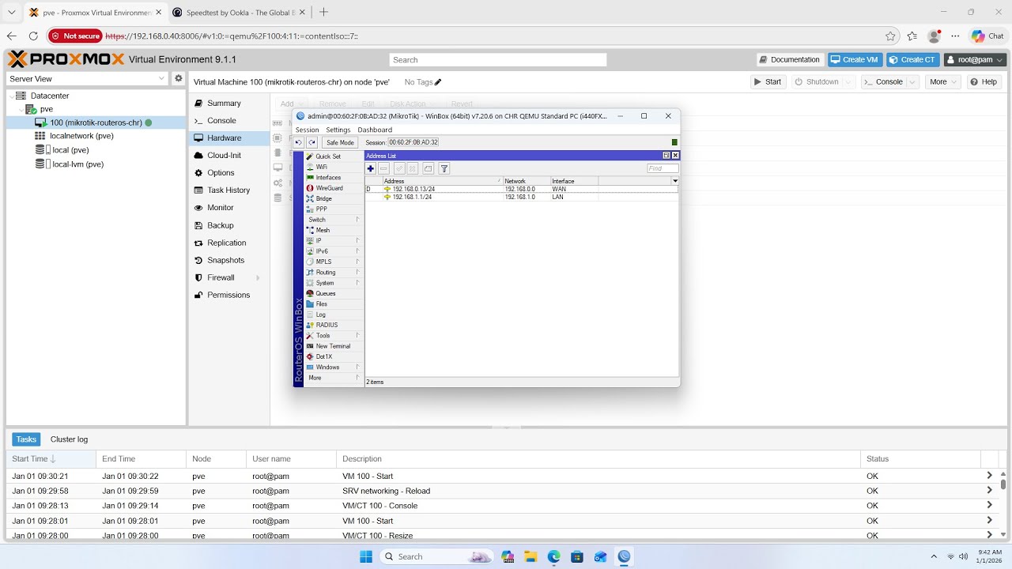Open Files in the WinBox sidebar
Image resolution: width=1012 pixels, height=569 pixels.
point(321,304)
